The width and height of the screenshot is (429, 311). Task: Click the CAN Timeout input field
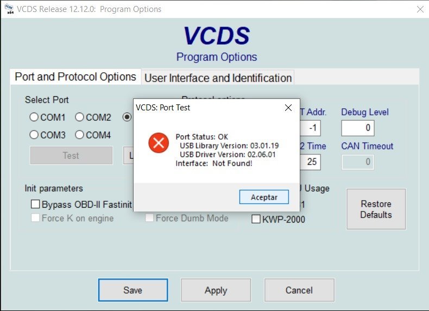pos(358,162)
